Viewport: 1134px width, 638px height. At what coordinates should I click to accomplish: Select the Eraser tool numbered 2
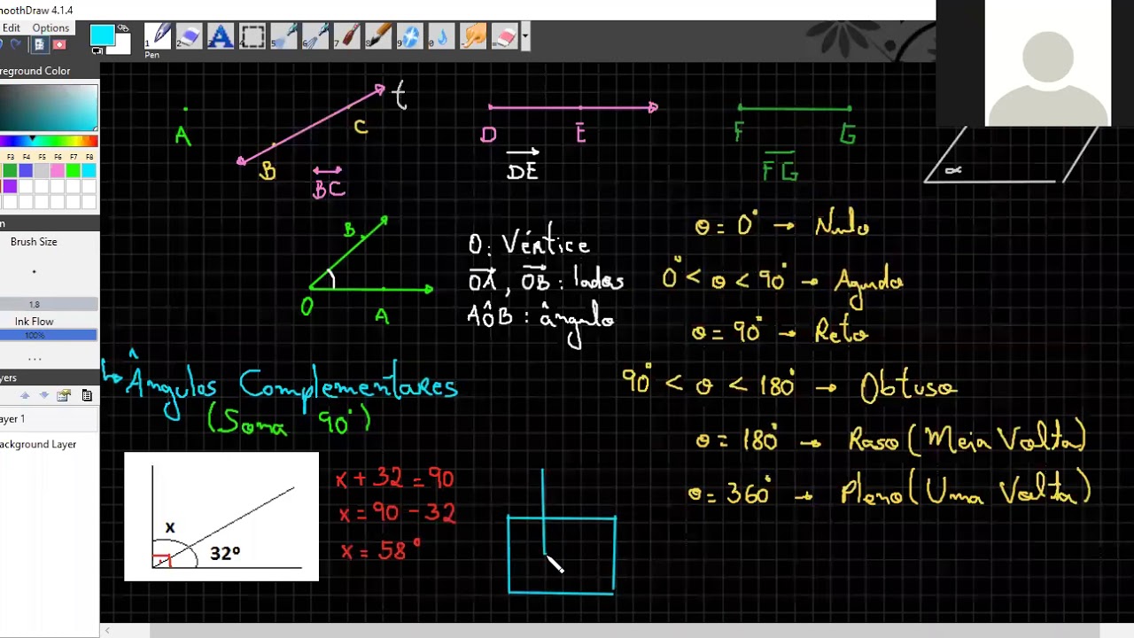(190, 36)
